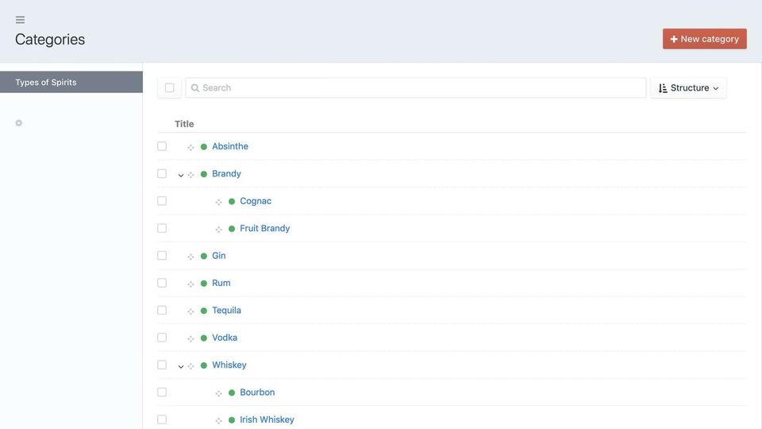The height and width of the screenshot is (429, 762).
Task: Open the Gin category
Action: click(x=219, y=255)
